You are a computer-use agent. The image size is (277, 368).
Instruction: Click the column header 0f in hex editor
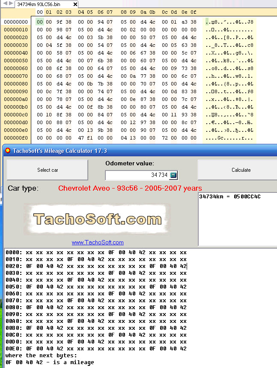click(193, 12)
